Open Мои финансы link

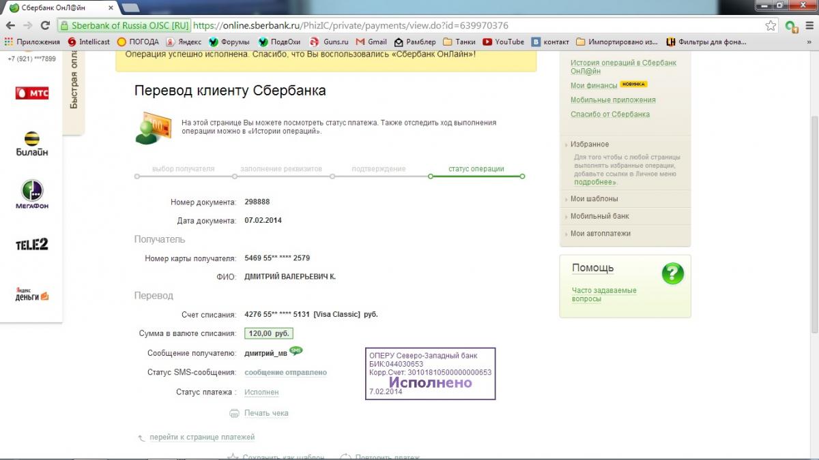click(593, 85)
